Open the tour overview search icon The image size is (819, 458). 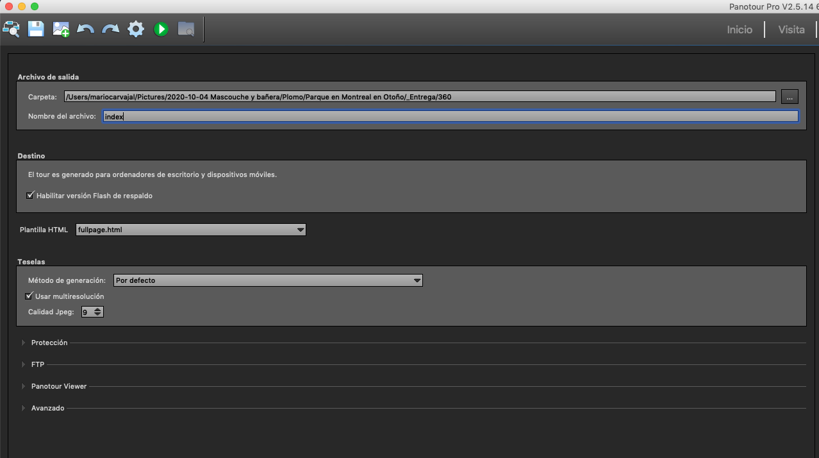point(12,29)
